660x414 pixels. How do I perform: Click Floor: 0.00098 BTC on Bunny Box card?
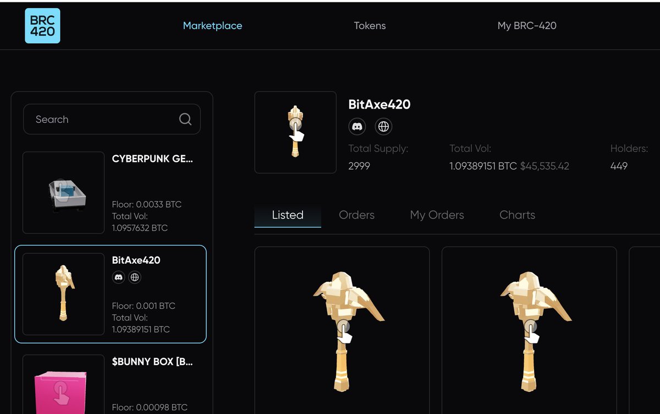150,407
